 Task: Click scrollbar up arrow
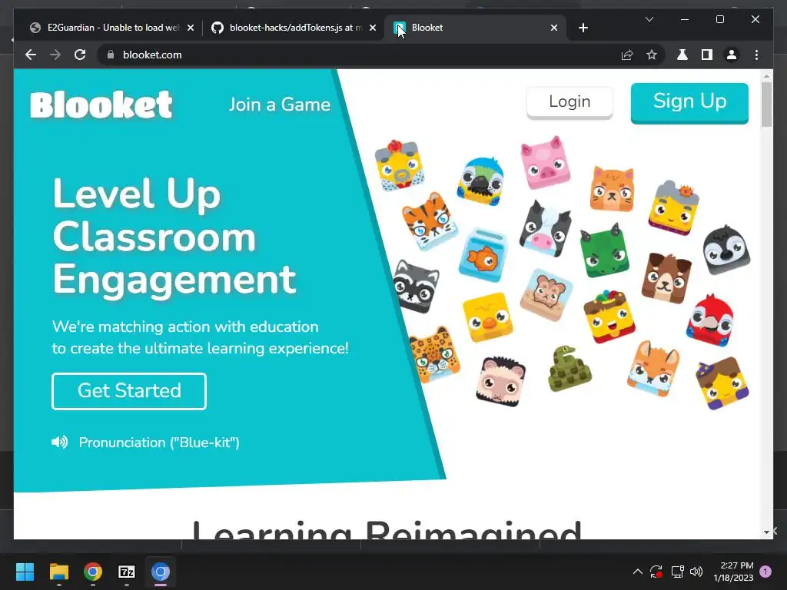pos(766,76)
